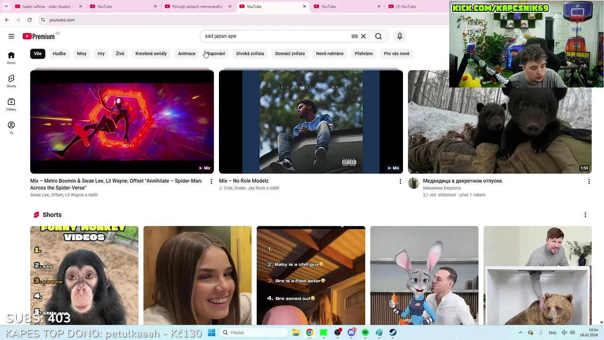Open options for Медведица video
The height and width of the screenshot is (340, 604).
[x=589, y=181]
